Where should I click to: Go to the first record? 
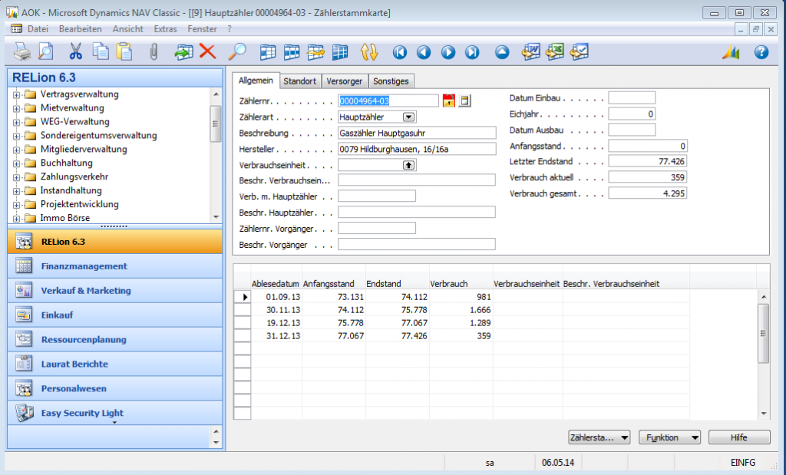(x=399, y=52)
